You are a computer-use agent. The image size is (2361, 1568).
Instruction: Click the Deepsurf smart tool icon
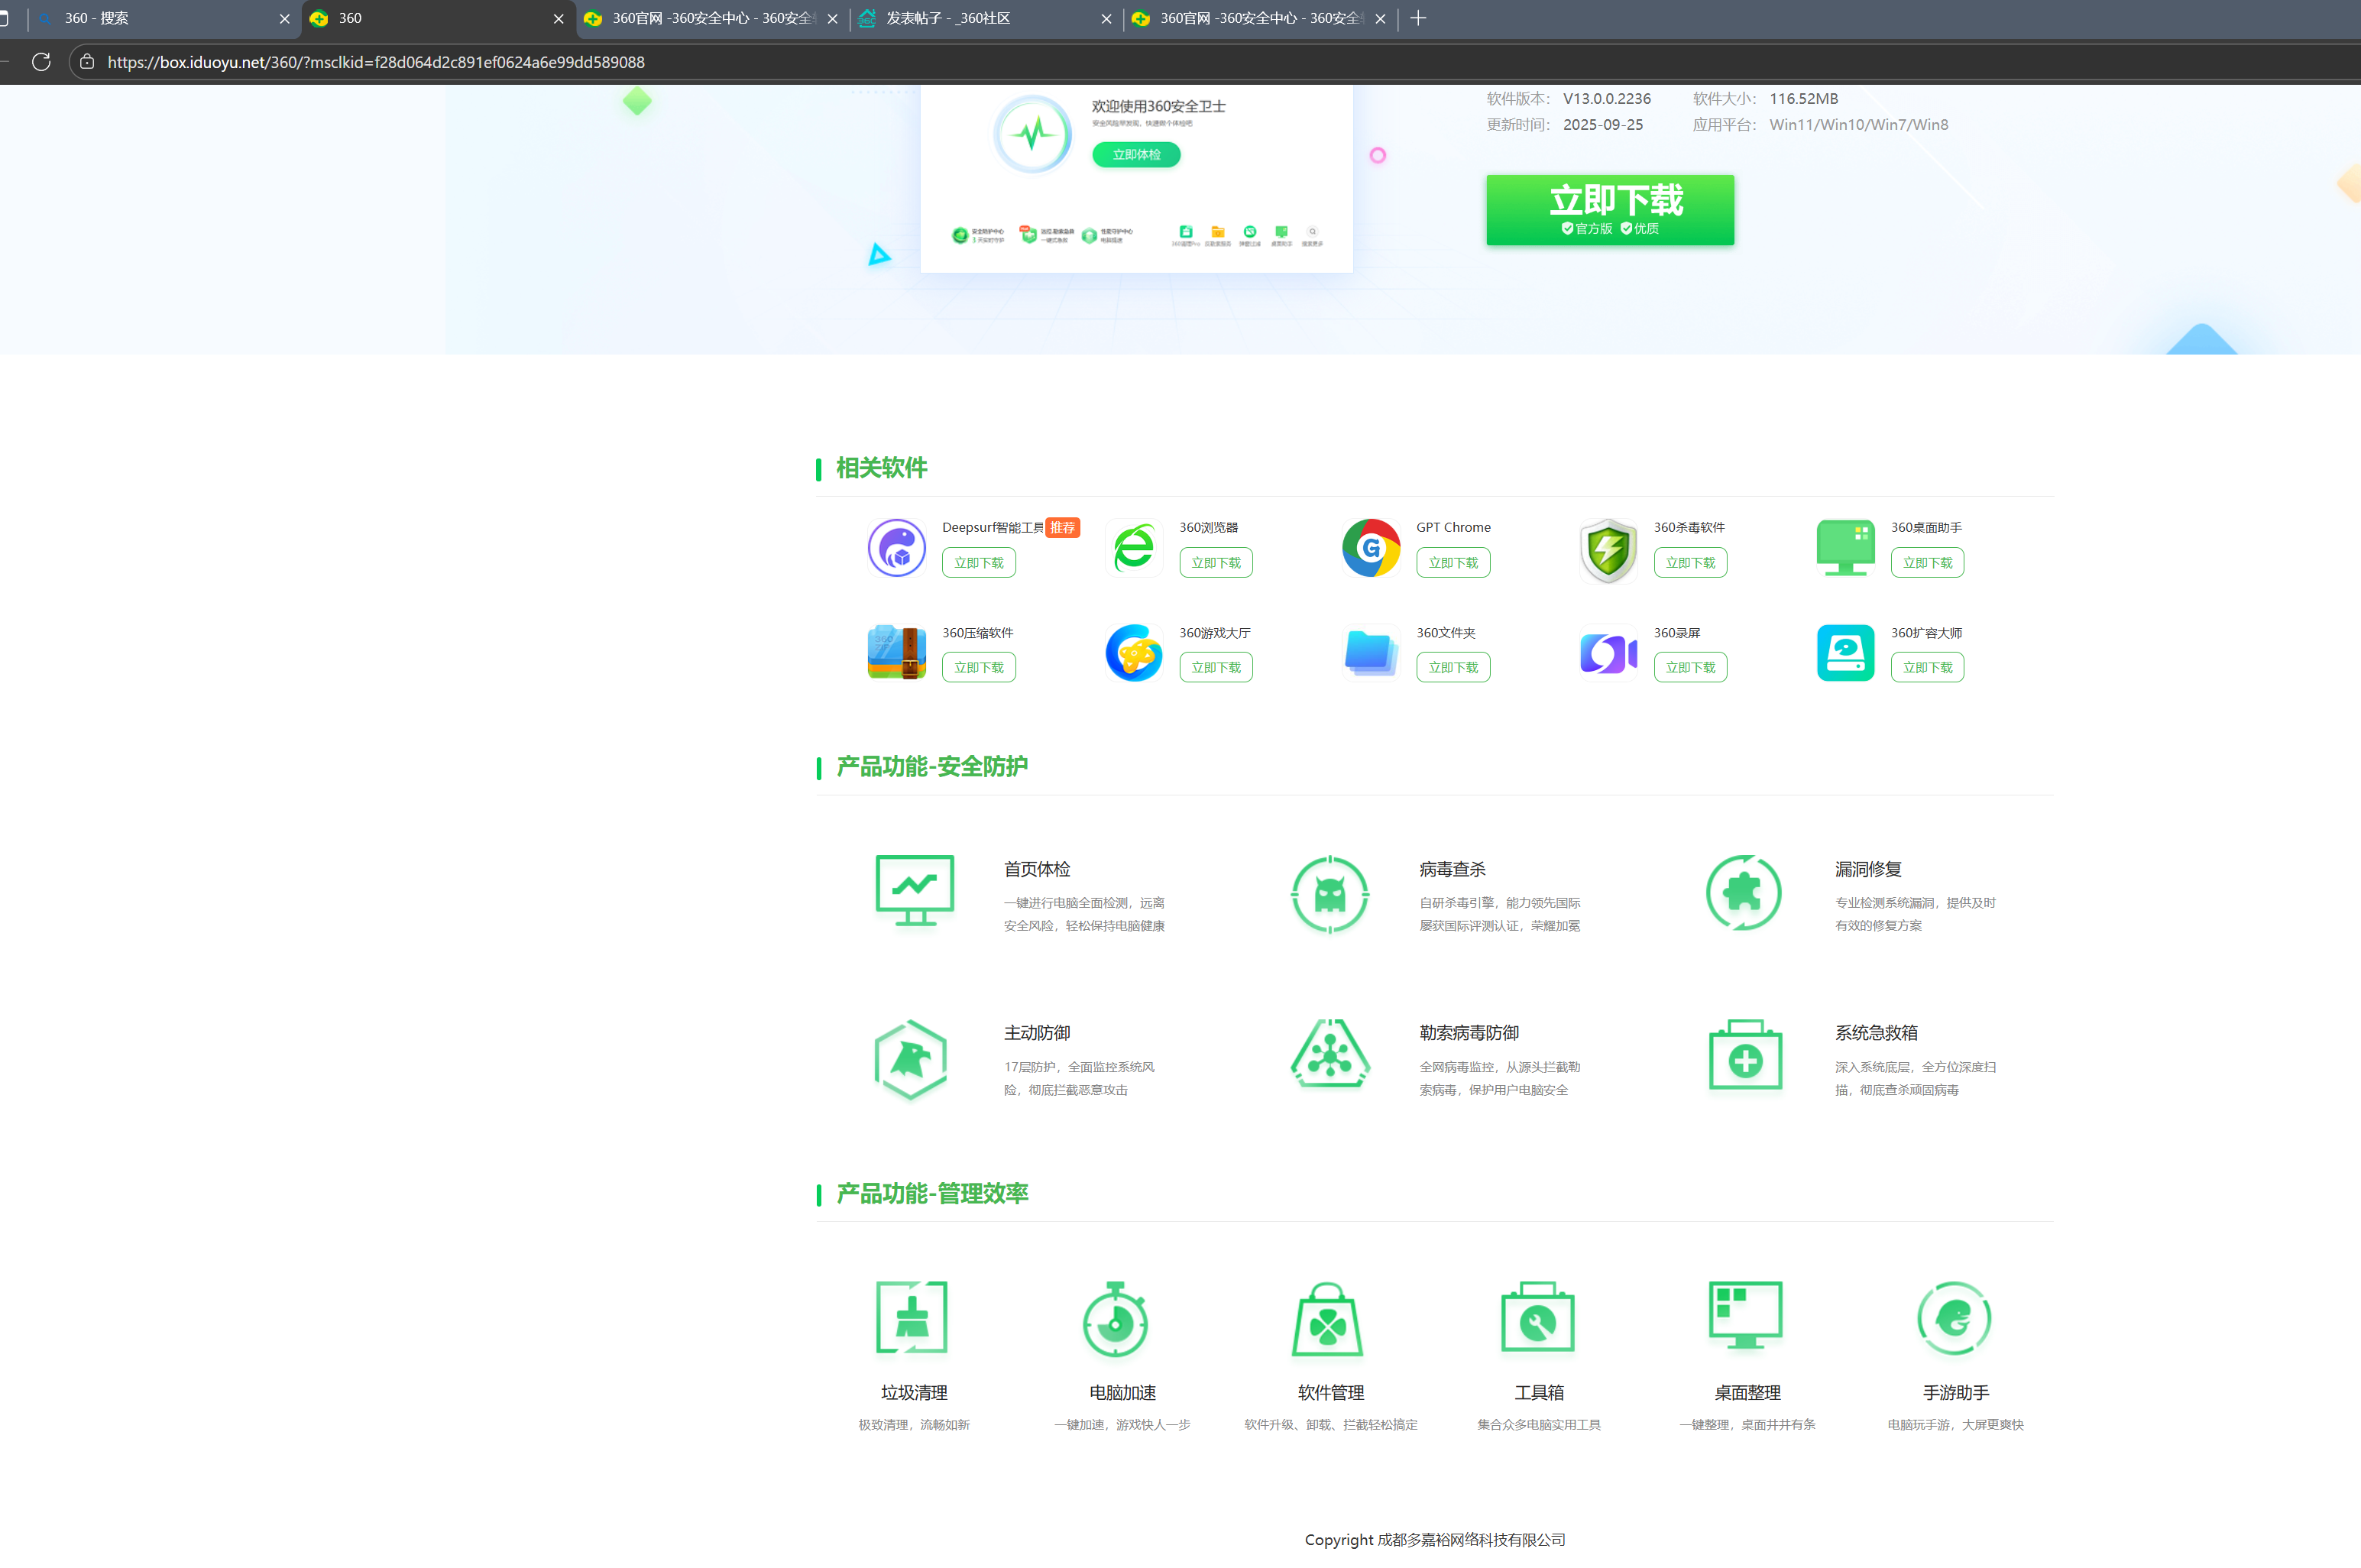[x=896, y=548]
